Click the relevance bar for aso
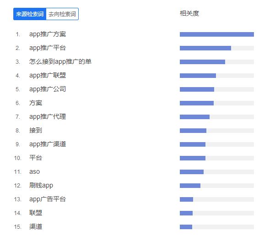 (217, 172)
